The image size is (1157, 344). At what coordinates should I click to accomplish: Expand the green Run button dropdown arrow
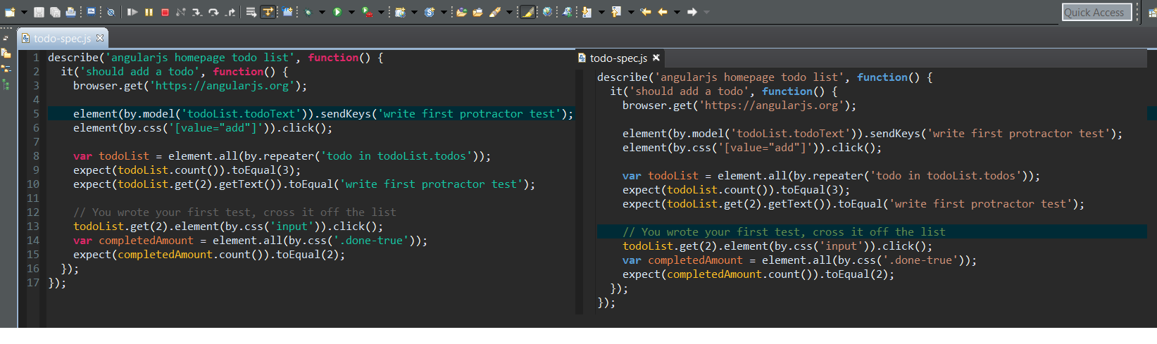[x=351, y=12]
